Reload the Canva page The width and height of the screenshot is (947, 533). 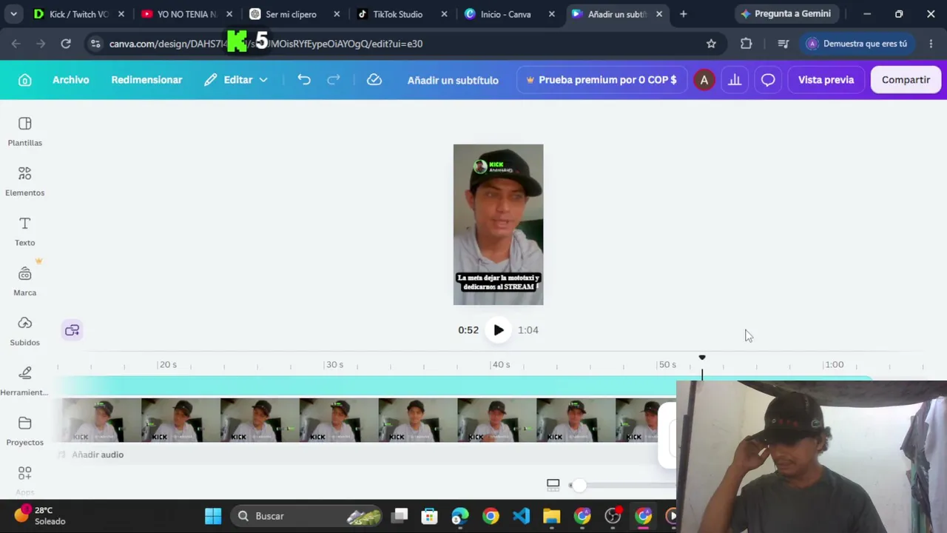pyautogui.click(x=66, y=44)
